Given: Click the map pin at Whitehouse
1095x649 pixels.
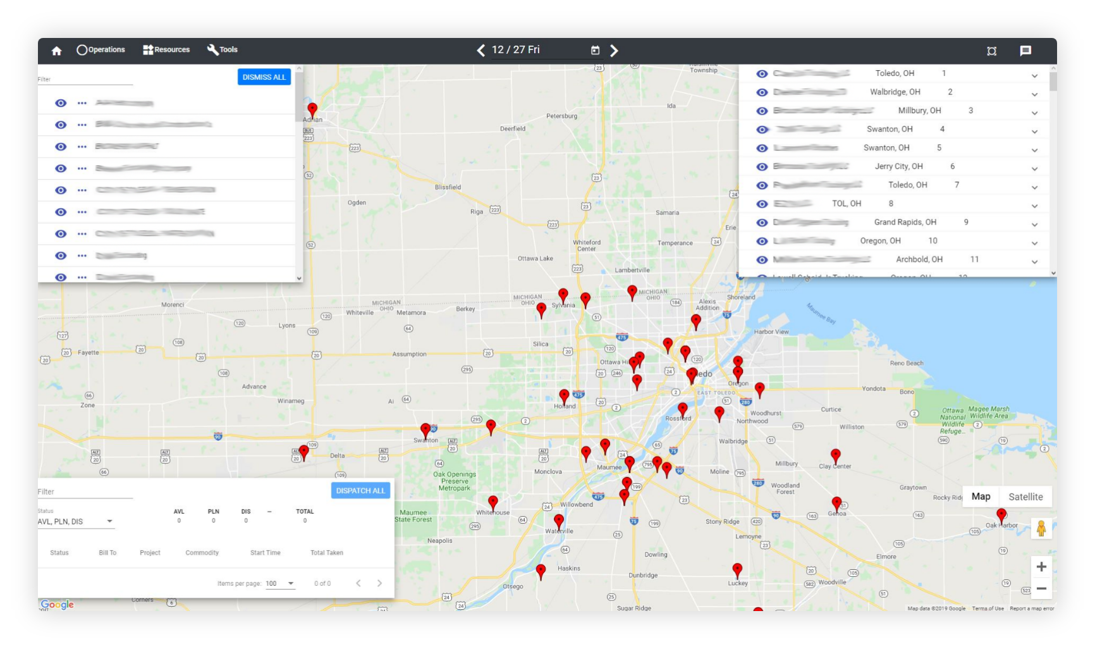Looking at the screenshot, I should (493, 504).
